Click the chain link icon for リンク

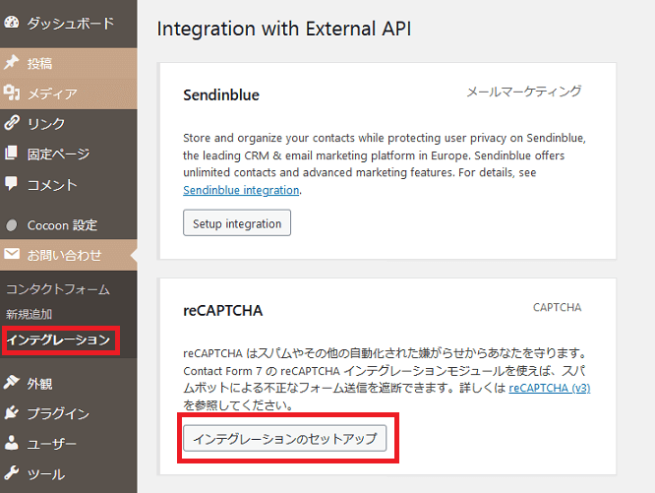[x=11, y=123]
